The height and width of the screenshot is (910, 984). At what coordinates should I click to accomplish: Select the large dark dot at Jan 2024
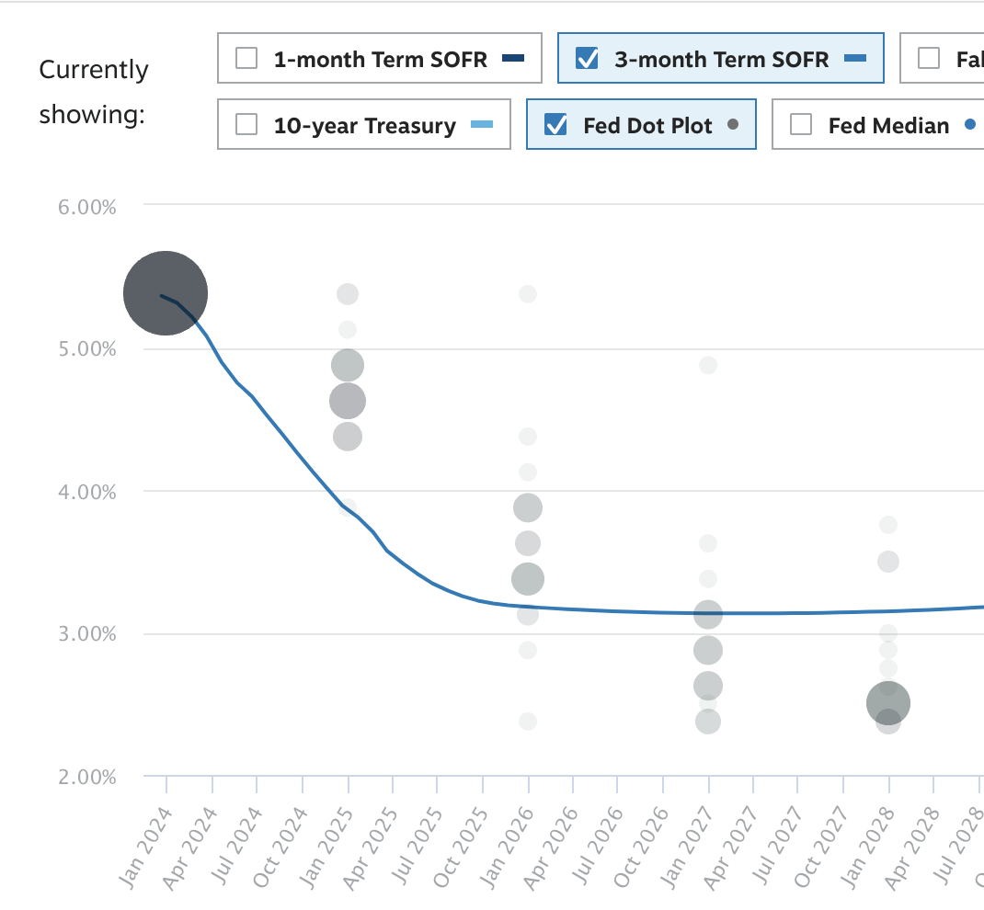pos(166,293)
